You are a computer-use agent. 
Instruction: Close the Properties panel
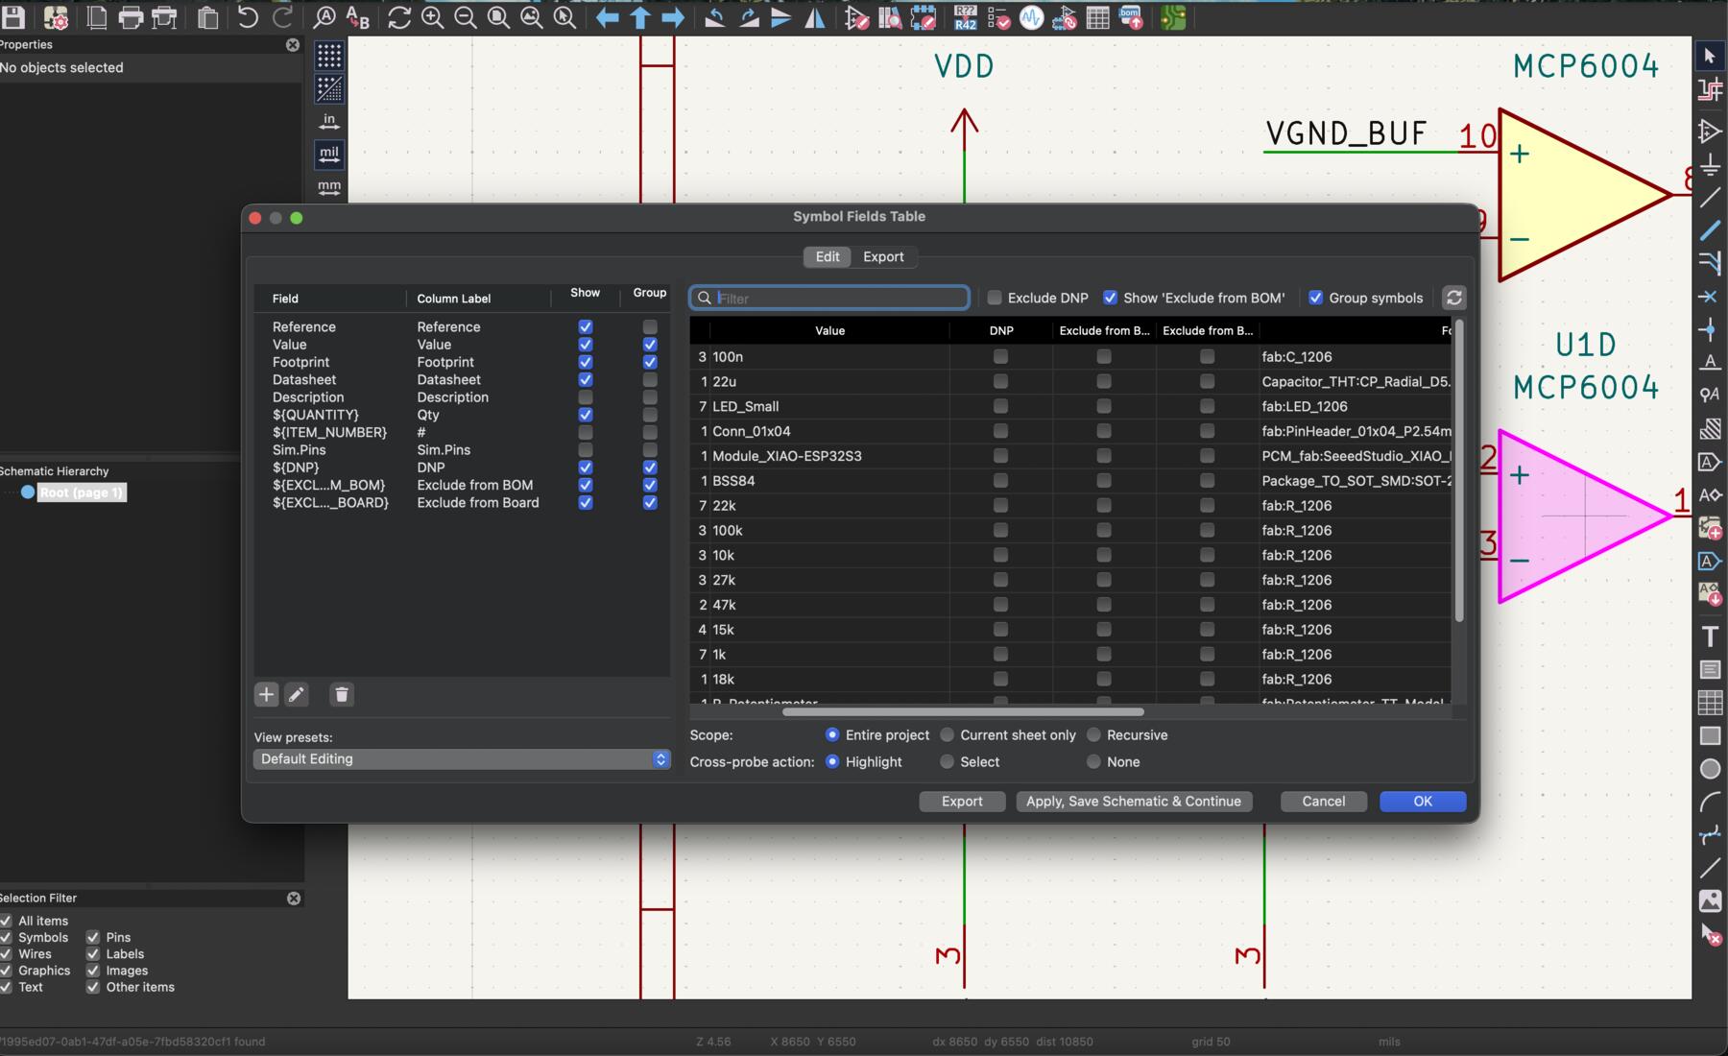pos(293,45)
